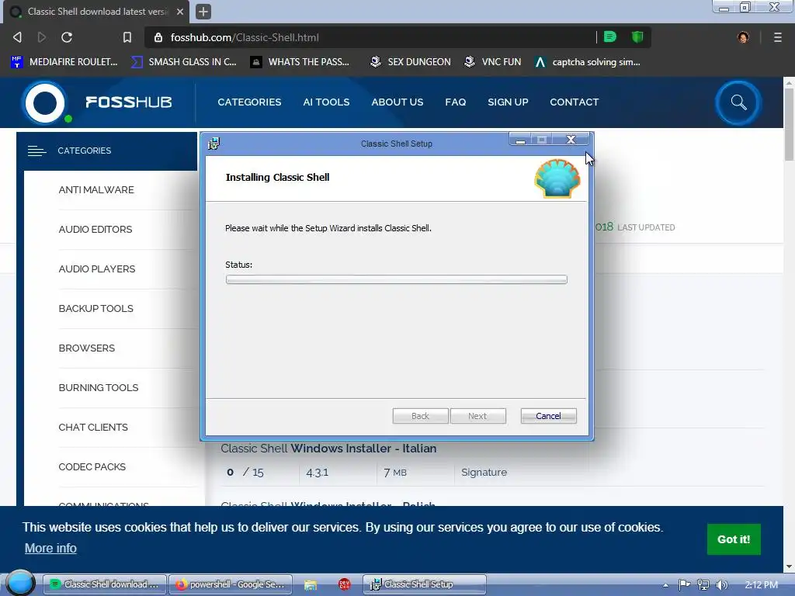
Task: Bookmark this page with the bookmark icon
Action: point(127,37)
